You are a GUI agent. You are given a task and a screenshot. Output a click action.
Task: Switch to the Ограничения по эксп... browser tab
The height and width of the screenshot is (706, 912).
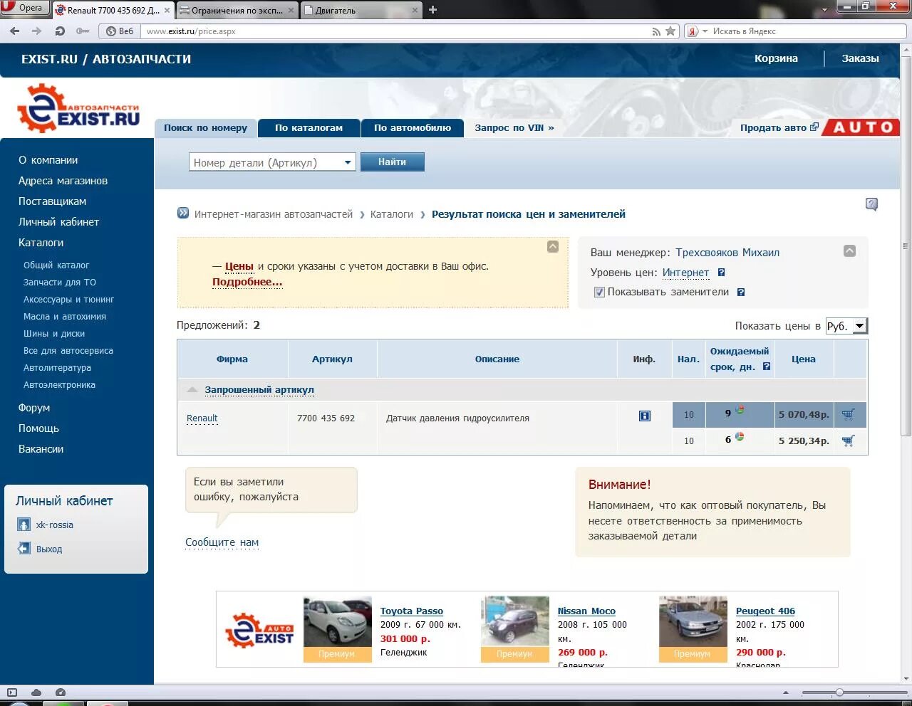click(237, 10)
